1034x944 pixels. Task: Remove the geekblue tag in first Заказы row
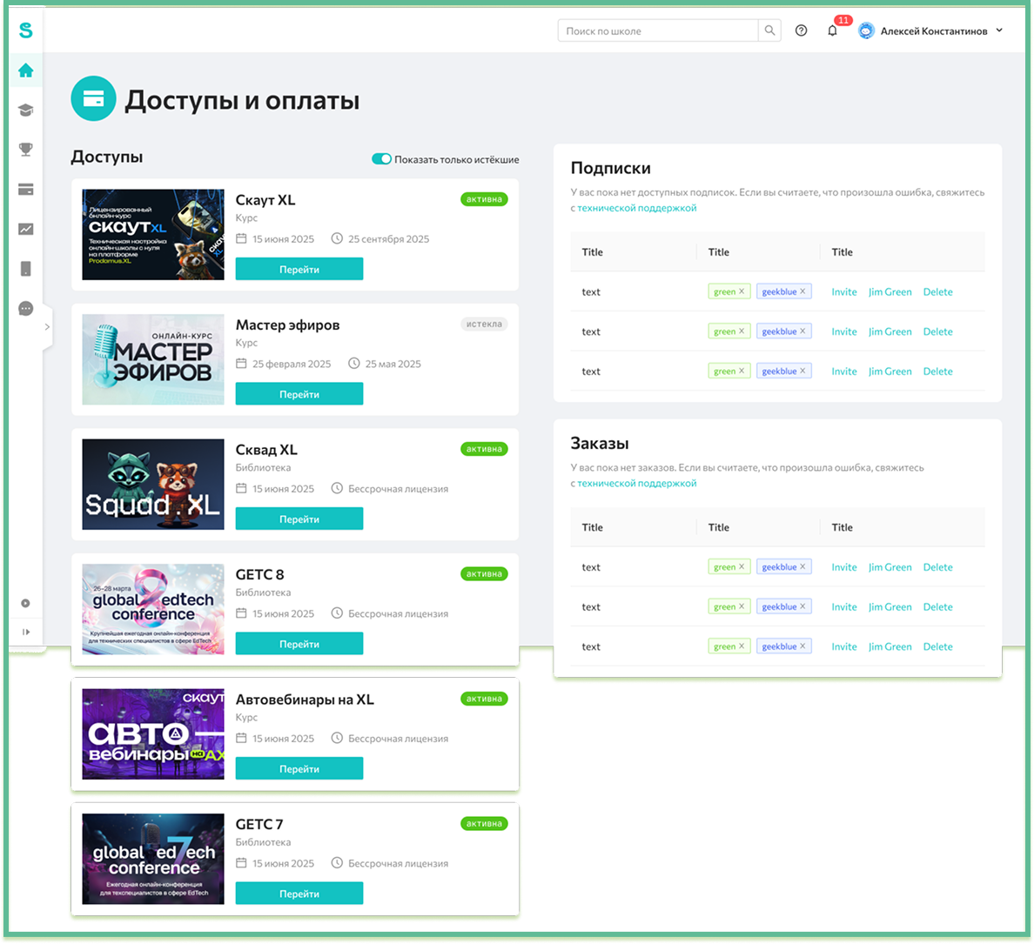[802, 566]
